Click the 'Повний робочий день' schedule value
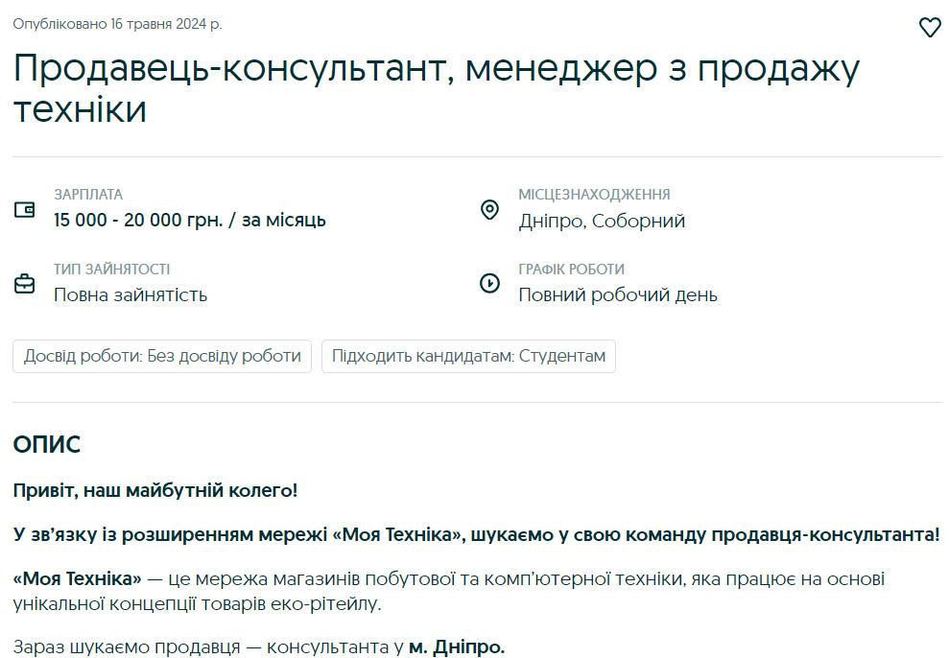The height and width of the screenshot is (658, 949). tap(617, 295)
